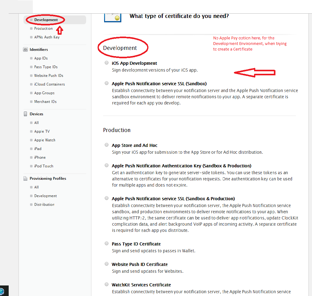Open iPad devices list
The image size is (312, 296).
coord(38,149)
